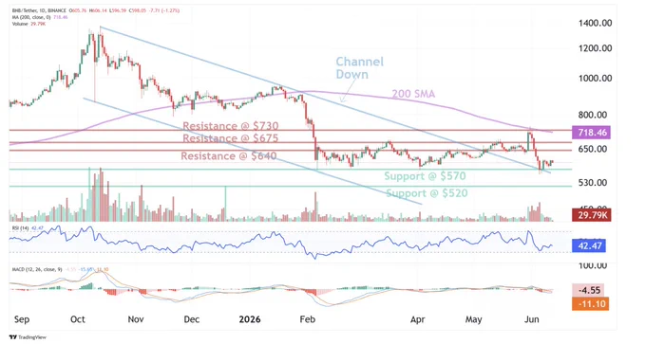Click 1000.00 on the price axis

tap(595, 78)
